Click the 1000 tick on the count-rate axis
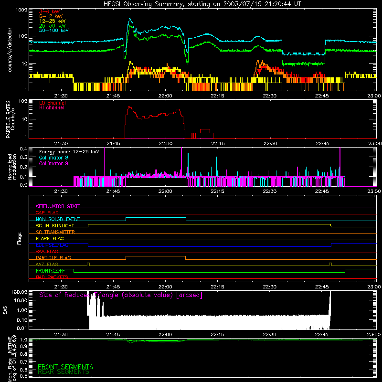The image size is (382, 382). 21,10
